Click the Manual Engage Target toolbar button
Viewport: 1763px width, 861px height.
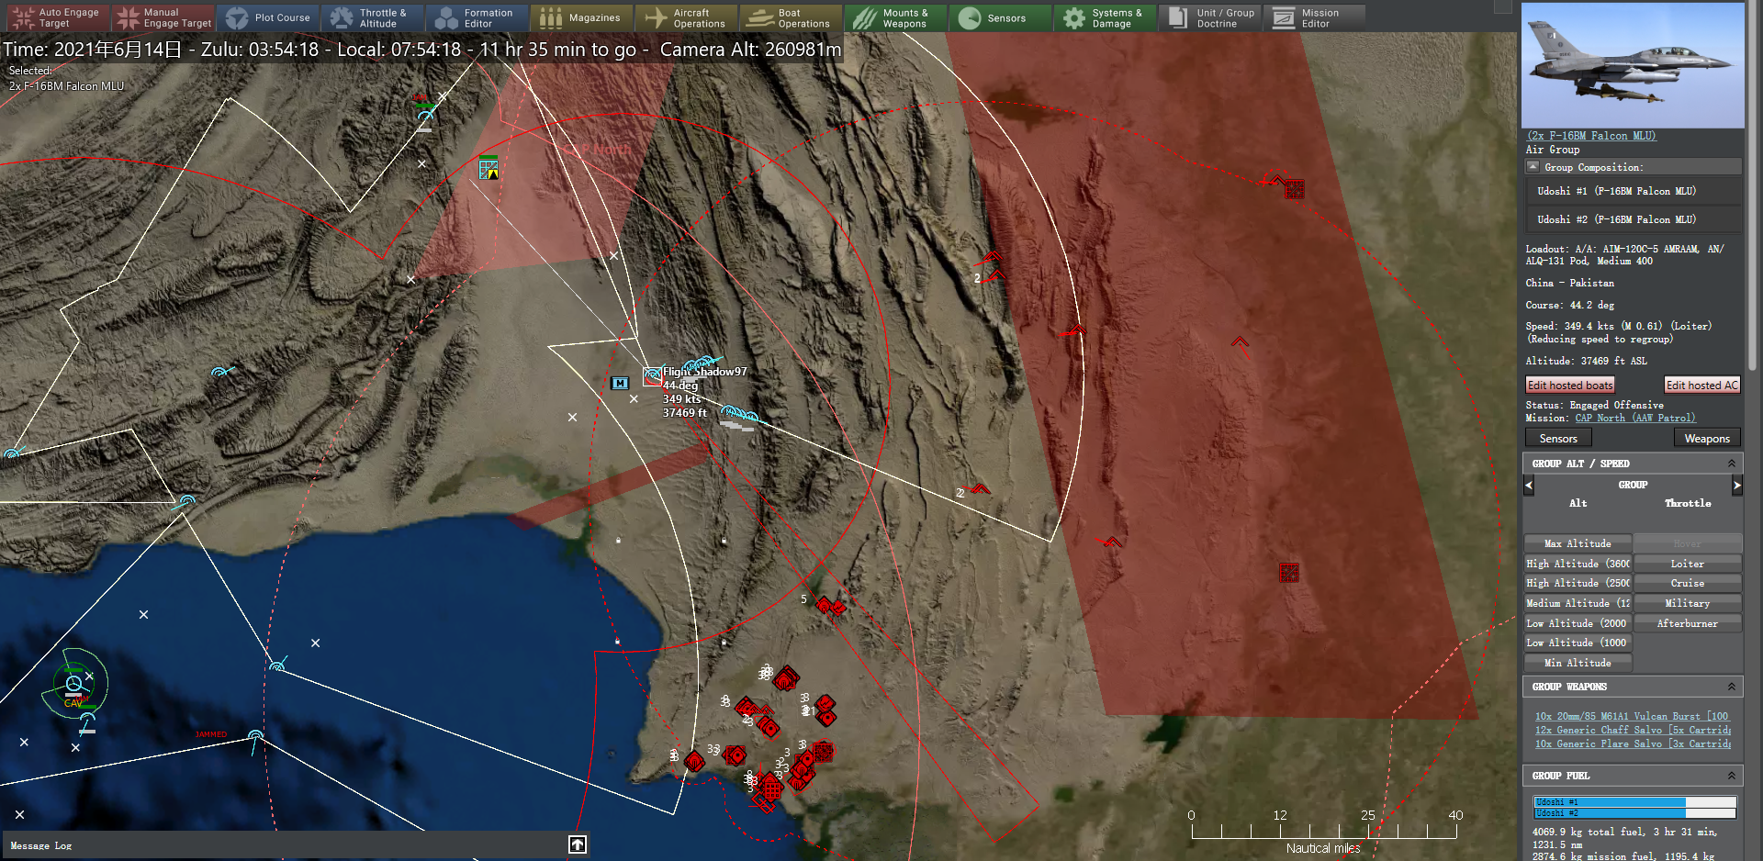163,17
